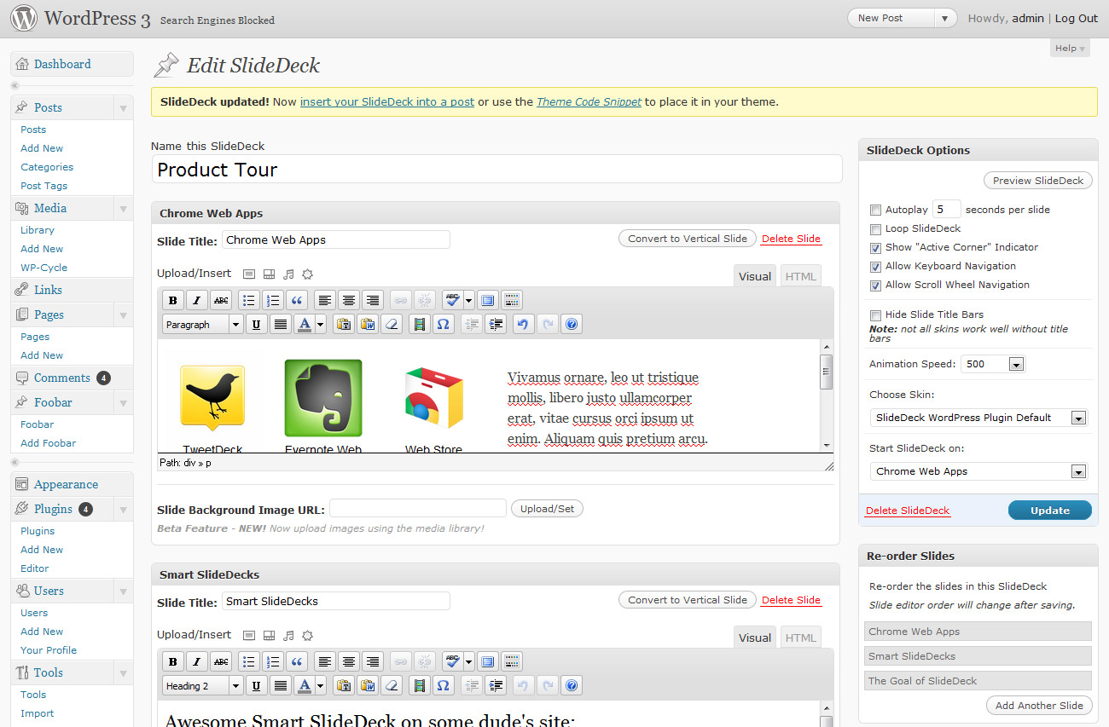
Task: Open Dashboard in sidebar
Action: click(62, 64)
